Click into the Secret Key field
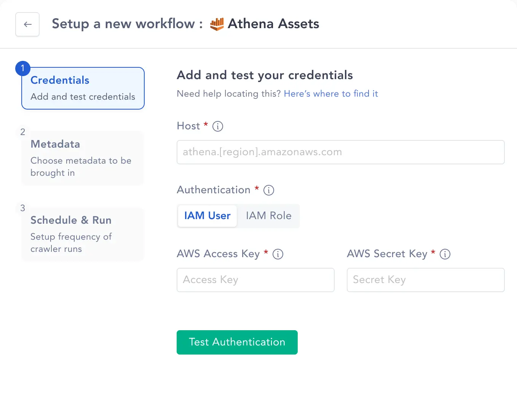 tap(426, 280)
